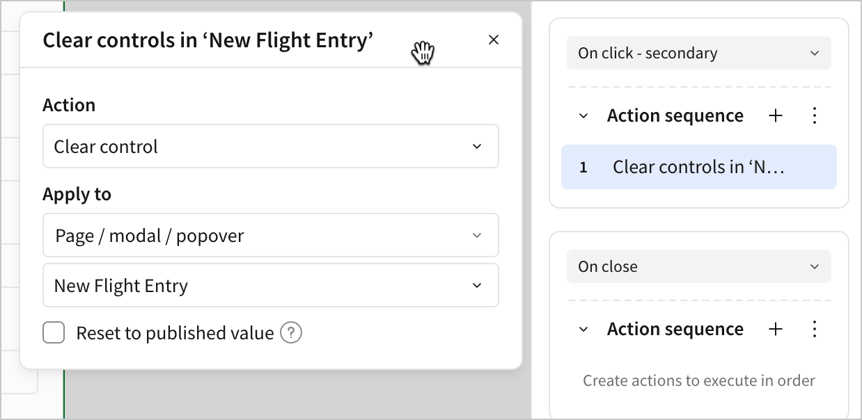This screenshot has width=862, height=420.
Task: Click the first Action sequence heading
Action: [x=675, y=116]
